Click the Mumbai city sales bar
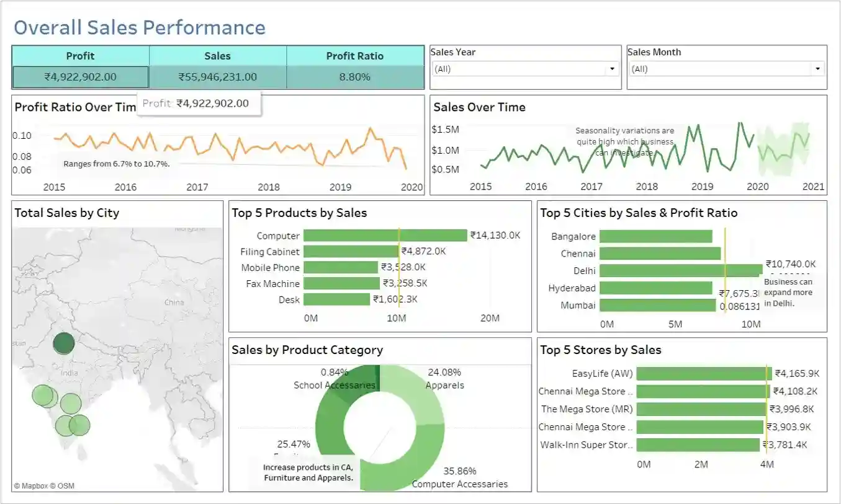Image resolution: width=841 pixels, height=504 pixels. click(657, 305)
